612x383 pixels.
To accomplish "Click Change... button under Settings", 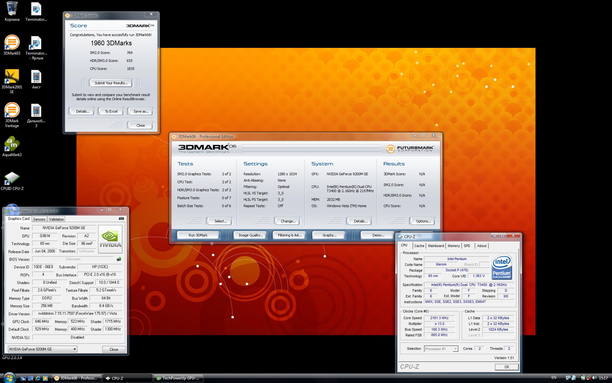I will tap(288, 221).
